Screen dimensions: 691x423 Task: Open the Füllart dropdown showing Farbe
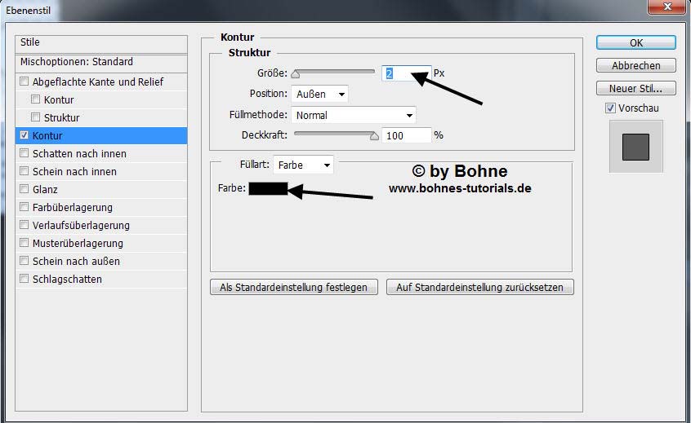pyautogui.click(x=303, y=165)
